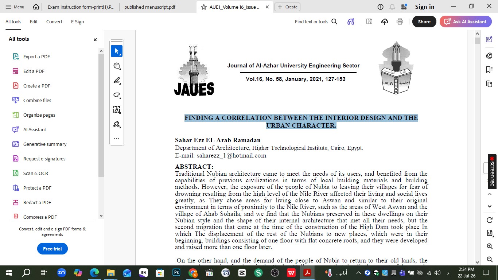Jump to next page with the down chevron
The image size is (498, 280).
(x=490, y=206)
